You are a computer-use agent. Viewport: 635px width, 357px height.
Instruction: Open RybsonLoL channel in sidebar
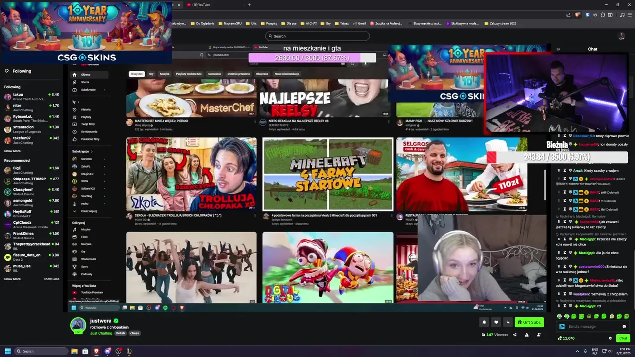(32, 118)
